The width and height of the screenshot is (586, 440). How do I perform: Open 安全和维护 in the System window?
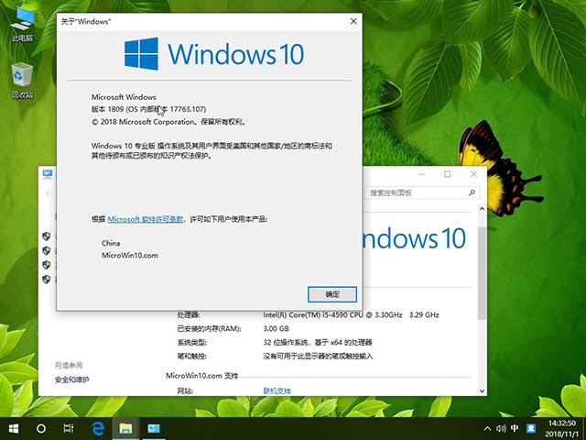pos(72,379)
